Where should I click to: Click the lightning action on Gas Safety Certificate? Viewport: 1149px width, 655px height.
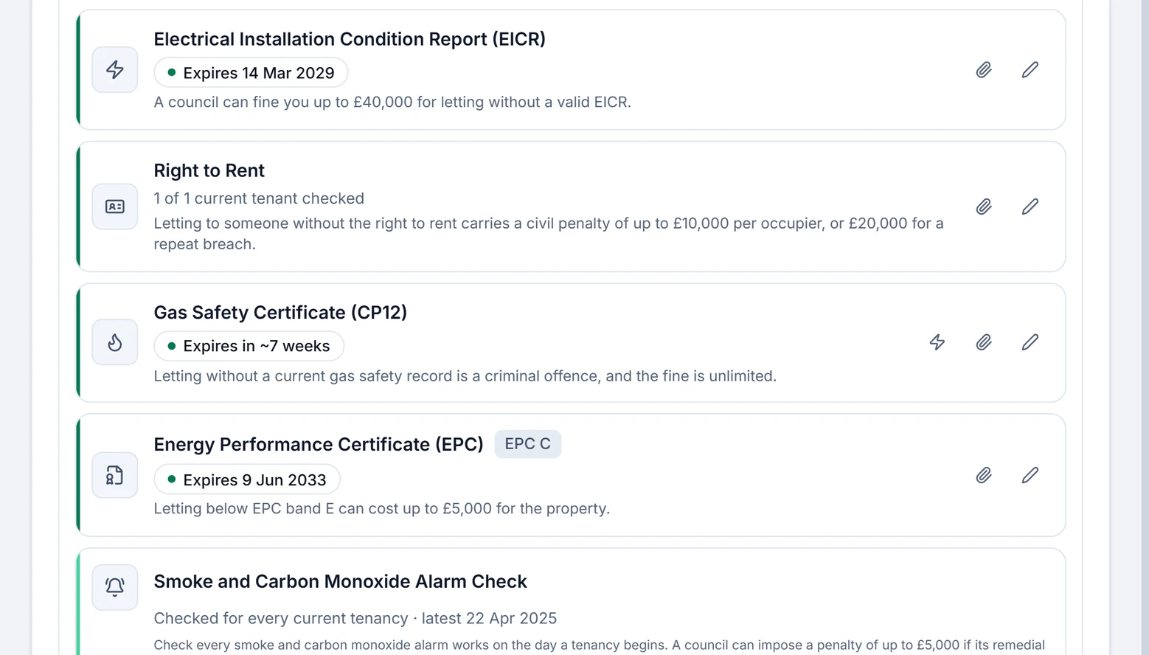click(x=937, y=342)
